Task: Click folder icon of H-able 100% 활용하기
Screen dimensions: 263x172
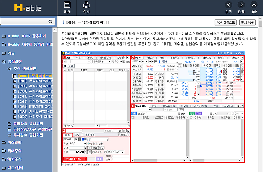Action: pyautogui.click(x=4, y=36)
